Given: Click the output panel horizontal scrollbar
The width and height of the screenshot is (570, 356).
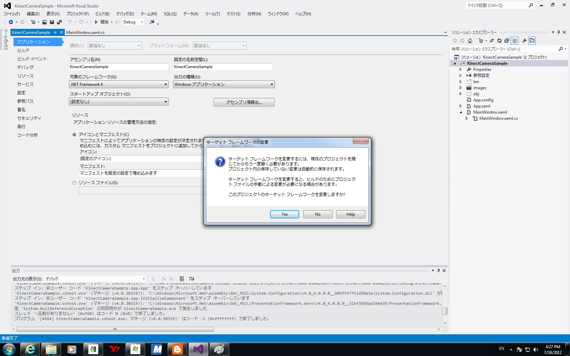Looking at the screenshot, I should [115, 329].
